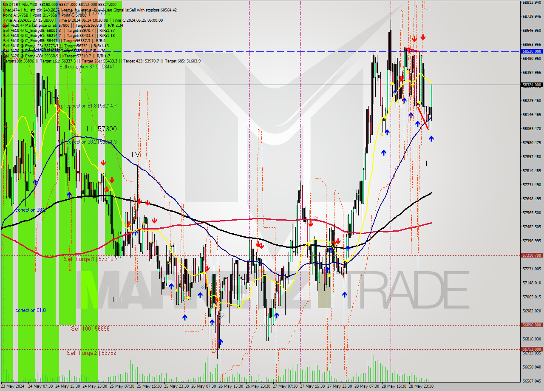Click the 57648.495 price axis value
Image resolution: width=544 pixels, height=391 pixels.
pos(532,198)
